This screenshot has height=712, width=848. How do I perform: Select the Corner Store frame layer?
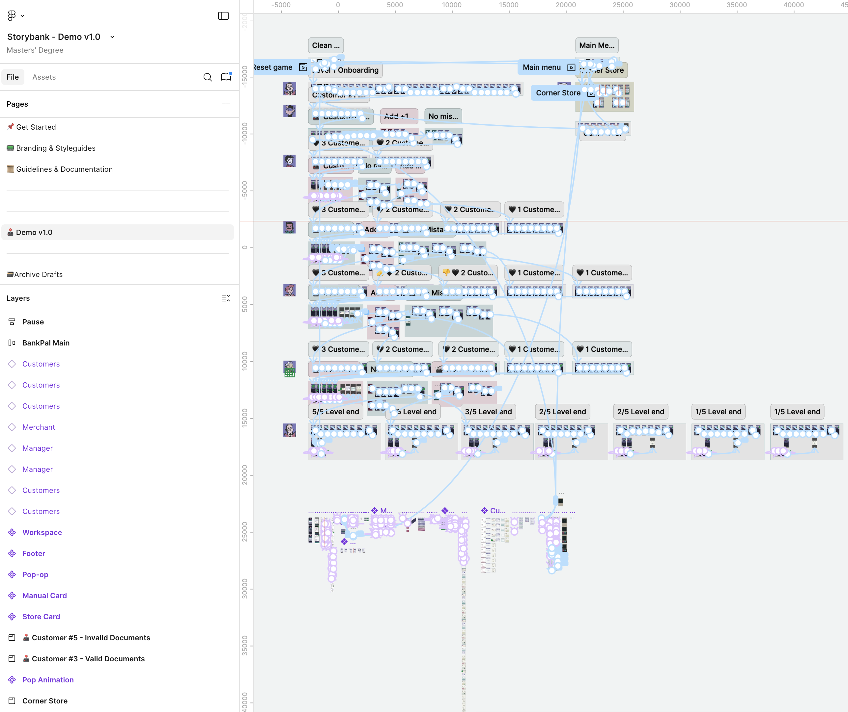pos(45,701)
